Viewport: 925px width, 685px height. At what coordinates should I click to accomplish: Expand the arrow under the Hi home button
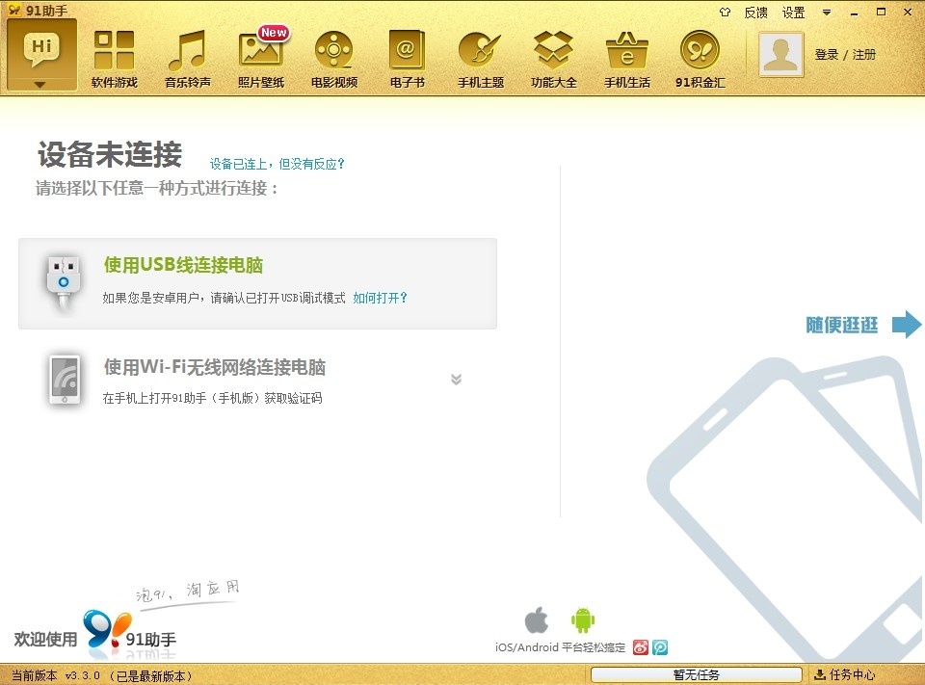pyautogui.click(x=40, y=84)
